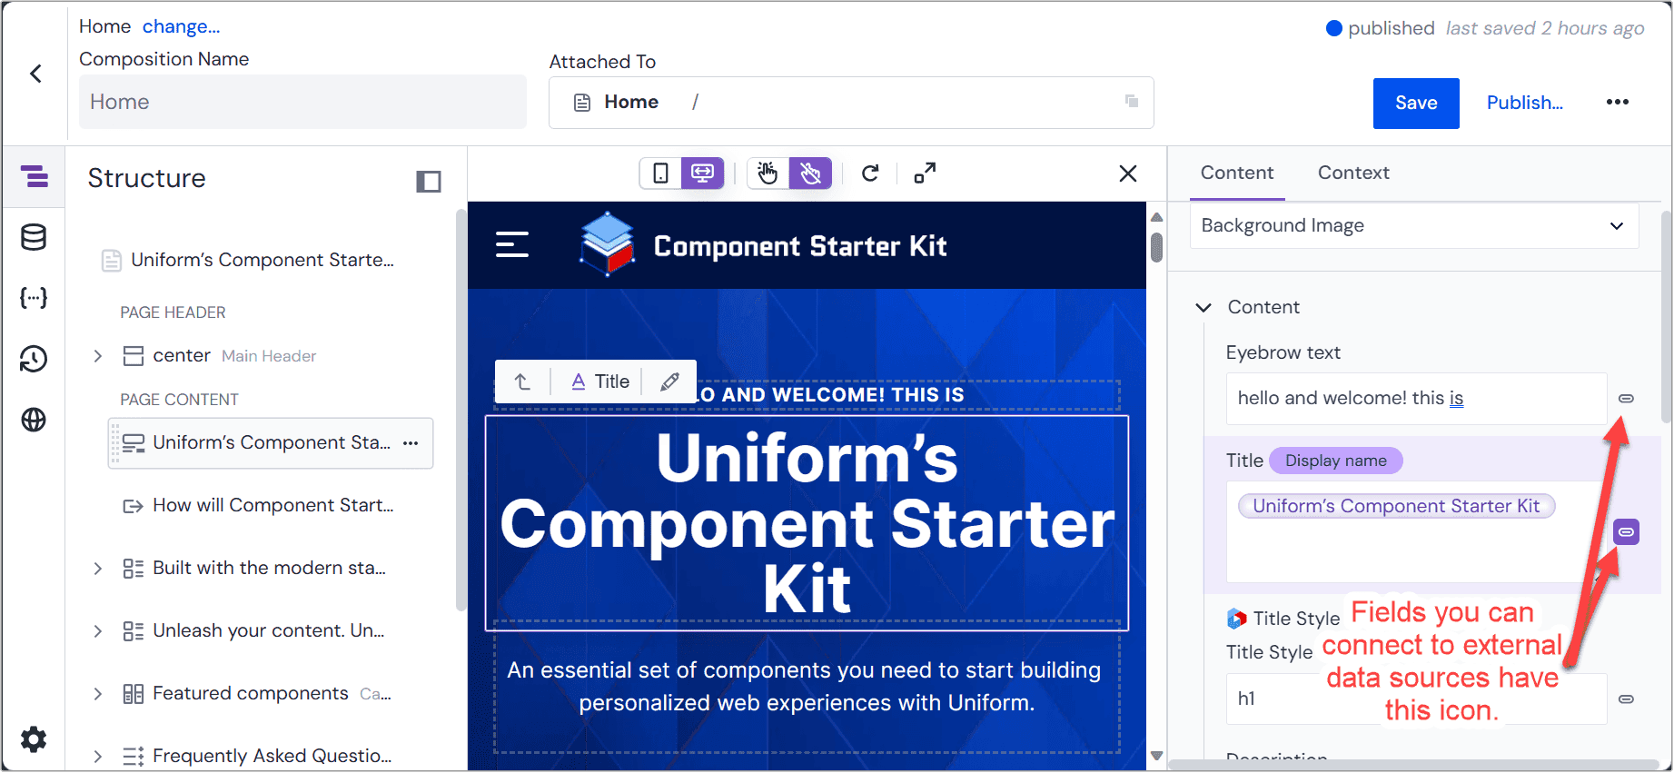Open the globe localization icon
Viewport: 1674px width, 773px height.
34,420
